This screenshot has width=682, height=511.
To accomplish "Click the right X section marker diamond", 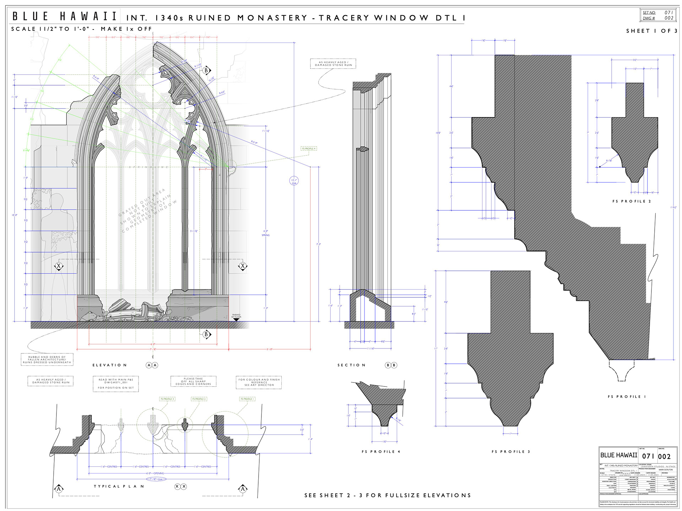I will pyautogui.click(x=243, y=266).
